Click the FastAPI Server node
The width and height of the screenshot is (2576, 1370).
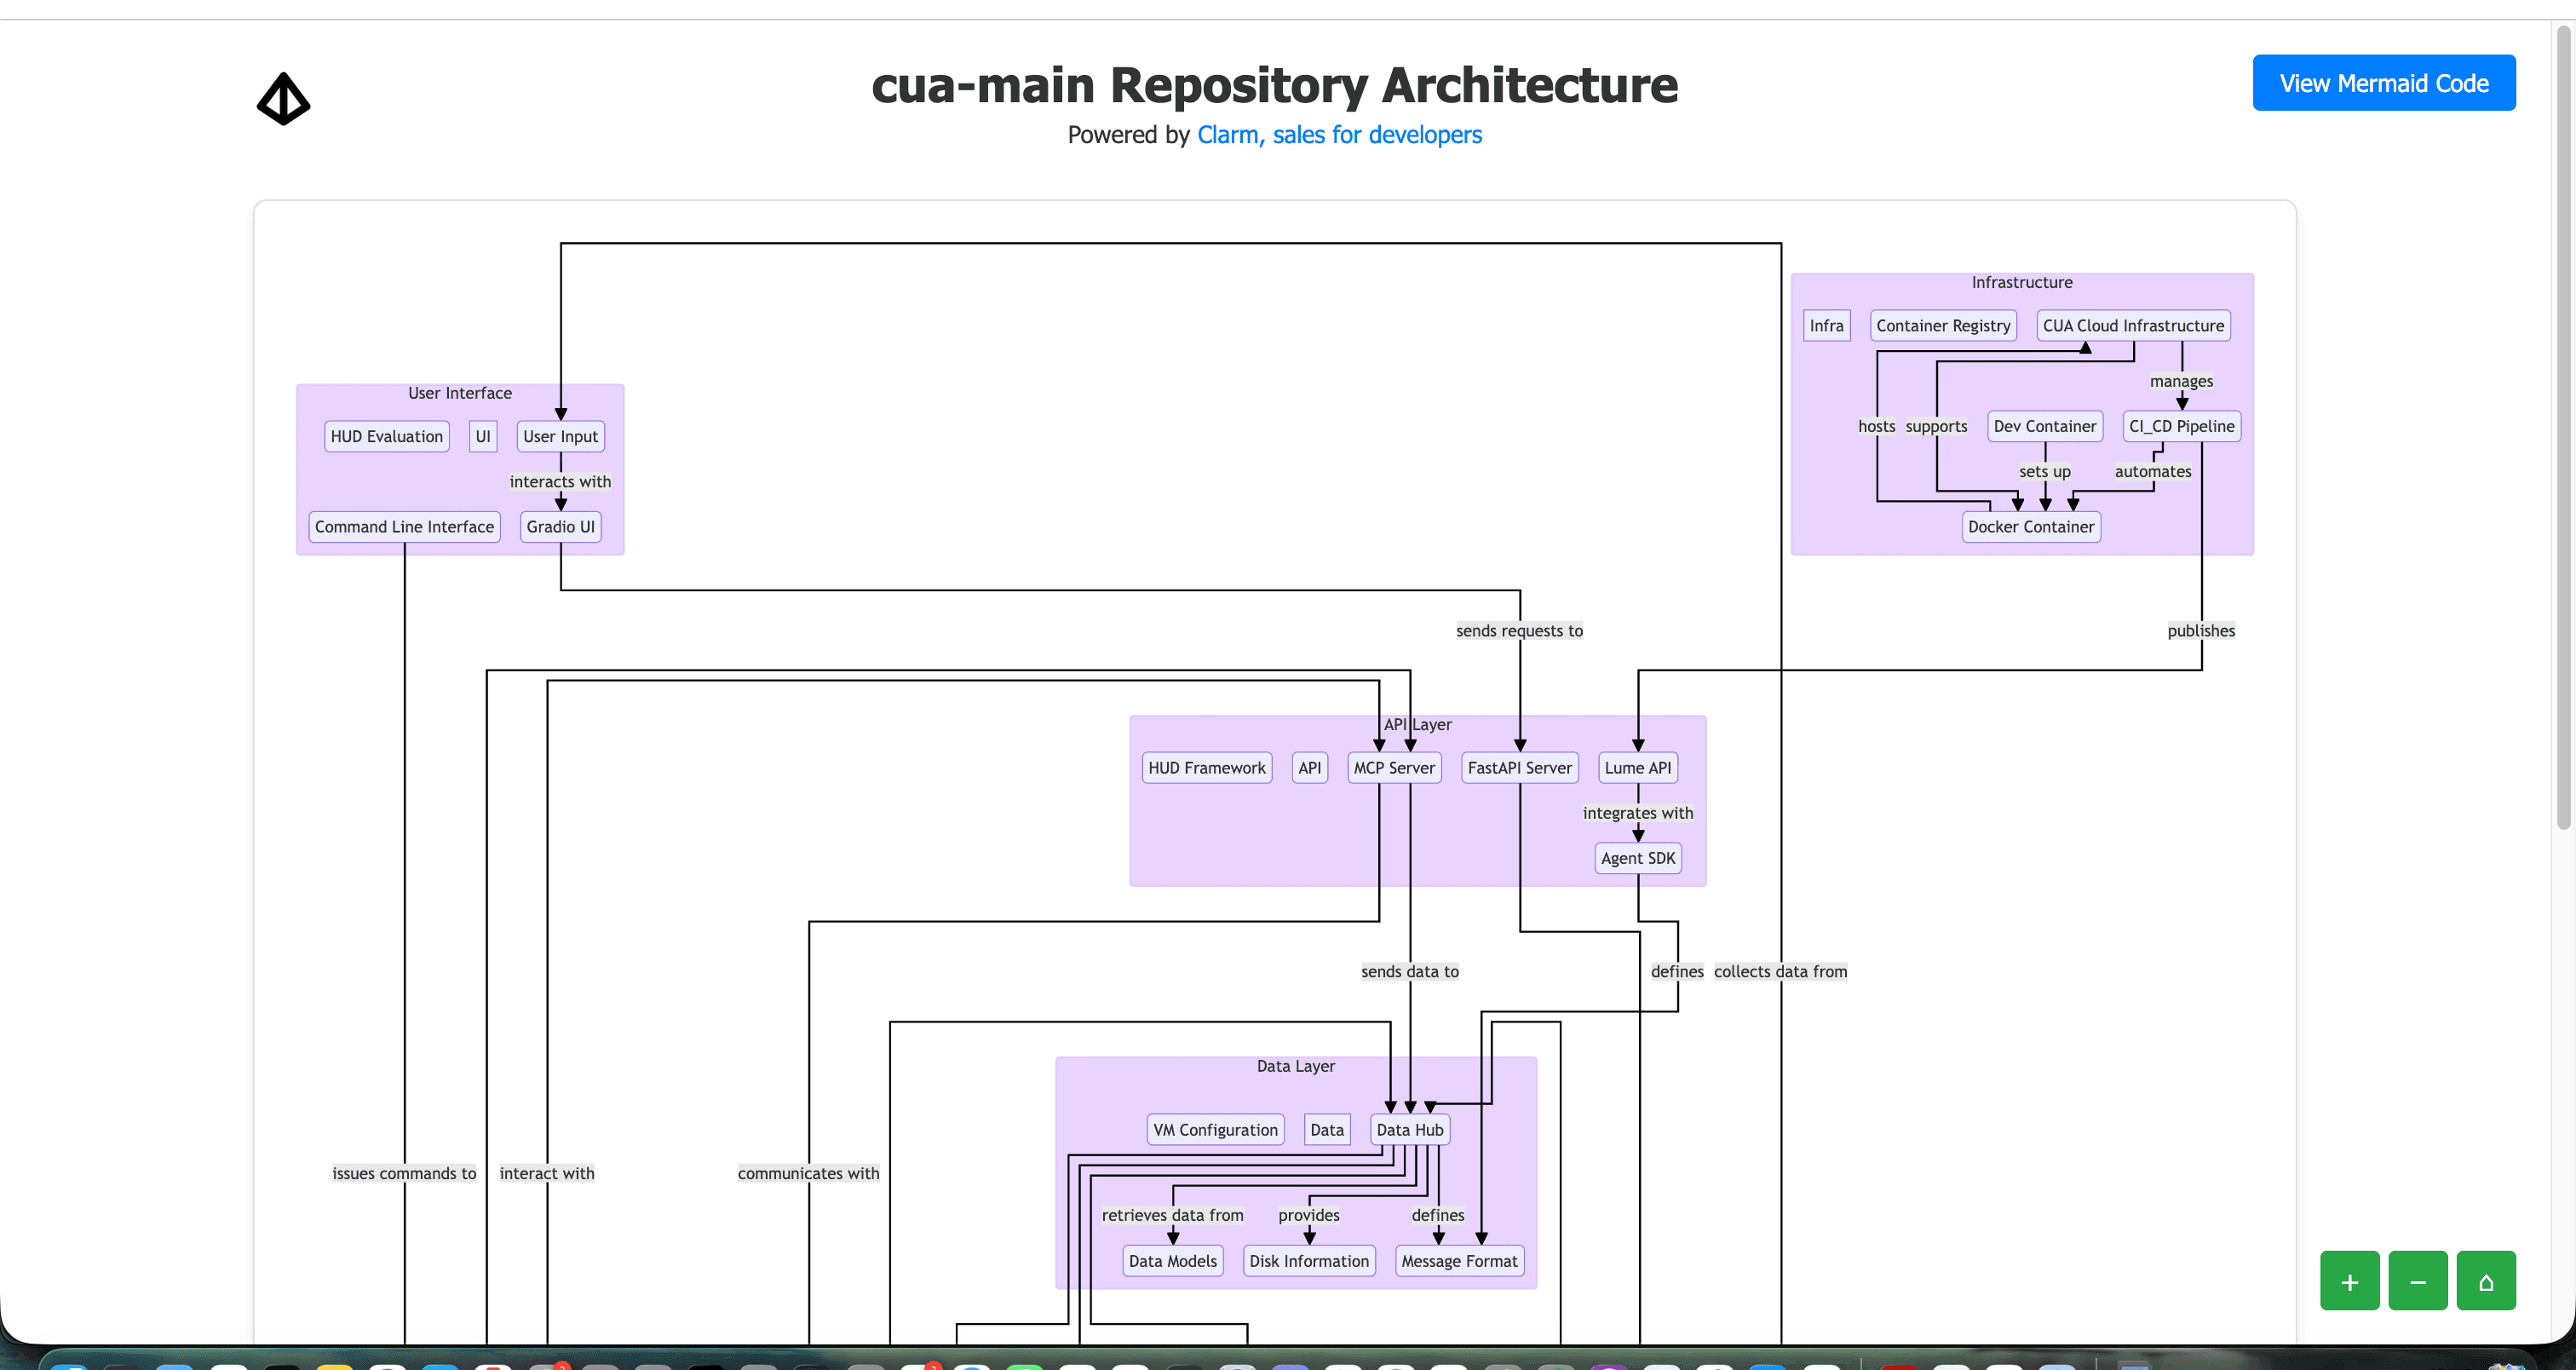pos(1518,767)
